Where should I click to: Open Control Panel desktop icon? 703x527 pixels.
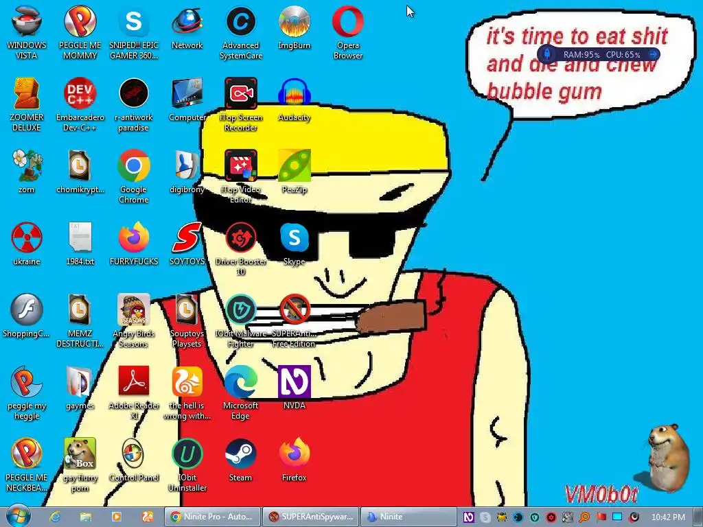pyautogui.click(x=134, y=460)
